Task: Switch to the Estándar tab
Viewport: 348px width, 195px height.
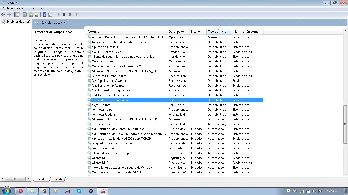Action: click(x=58, y=179)
